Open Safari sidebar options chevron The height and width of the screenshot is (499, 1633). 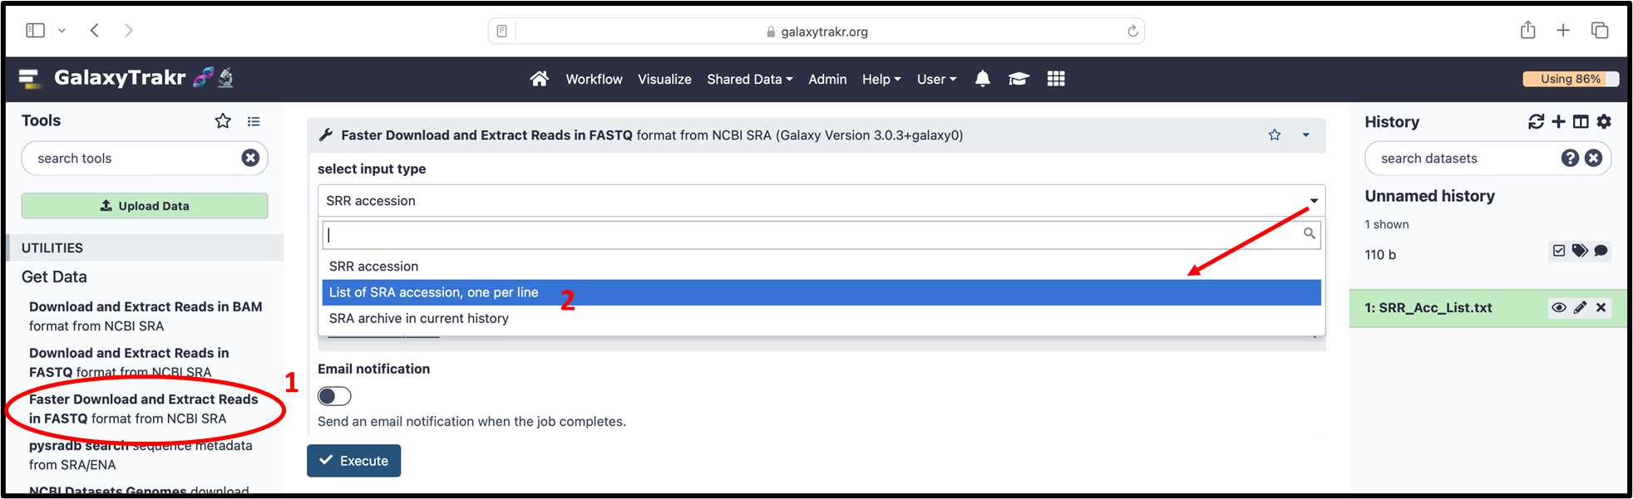[x=62, y=31]
